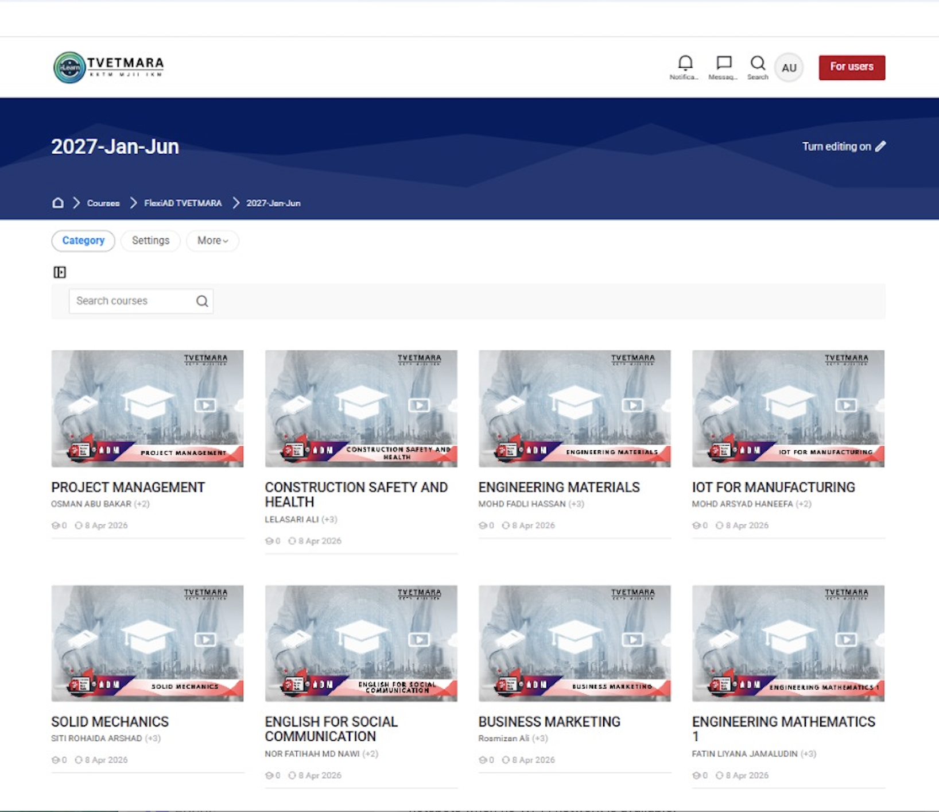Click the search courses magnifier button
The height and width of the screenshot is (812, 939).
202,301
